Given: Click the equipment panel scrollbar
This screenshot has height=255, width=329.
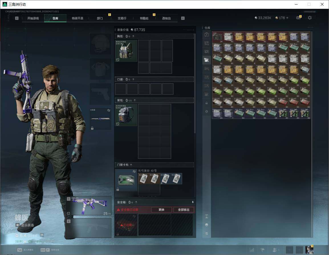Looking at the screenshot, I should click(195, 83).
